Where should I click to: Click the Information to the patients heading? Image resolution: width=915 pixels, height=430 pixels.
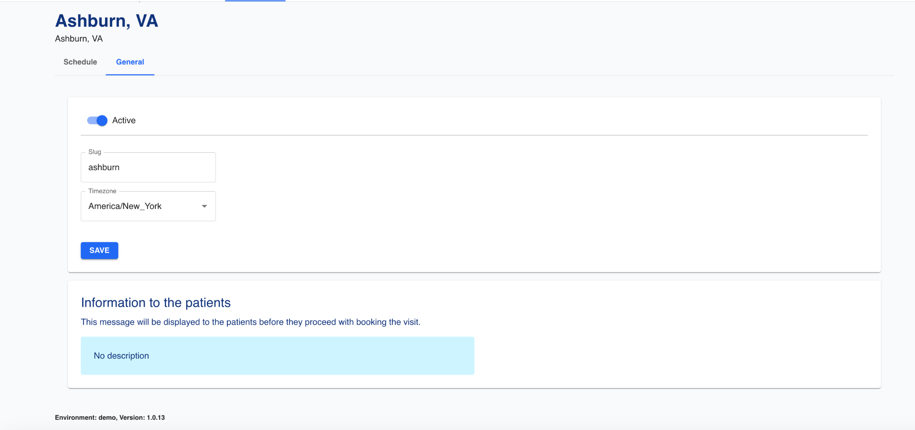point(155,303)
